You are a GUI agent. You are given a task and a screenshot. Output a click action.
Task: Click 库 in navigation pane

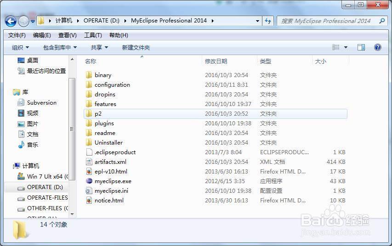pos(25,92)
